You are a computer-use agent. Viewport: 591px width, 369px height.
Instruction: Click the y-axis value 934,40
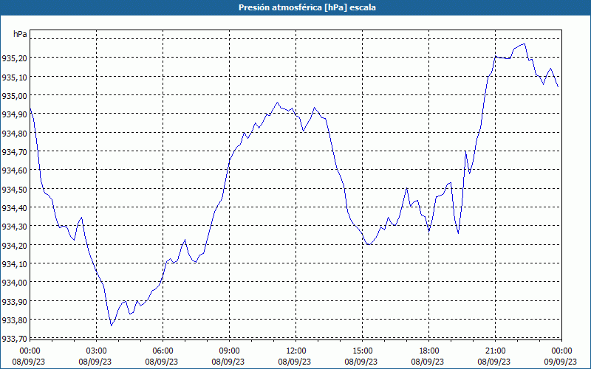14,207
